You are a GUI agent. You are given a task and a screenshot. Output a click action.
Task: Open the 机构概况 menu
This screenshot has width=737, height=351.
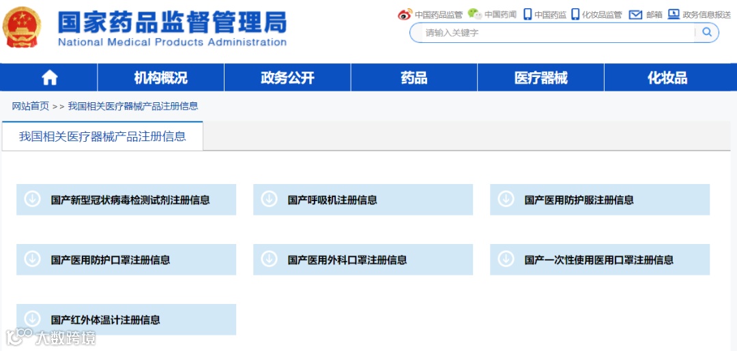161,78
